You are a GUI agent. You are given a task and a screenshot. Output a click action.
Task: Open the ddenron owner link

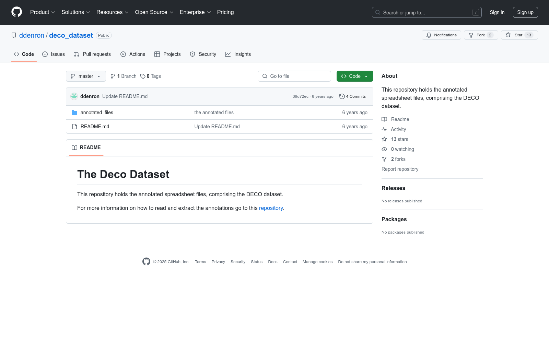tap(32, 35)
